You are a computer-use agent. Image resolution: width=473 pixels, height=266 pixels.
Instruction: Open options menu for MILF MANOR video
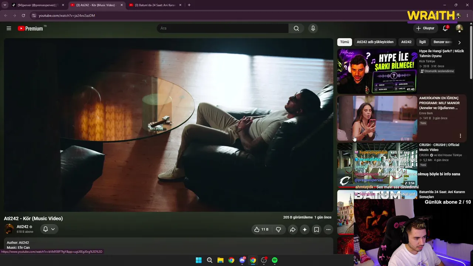(460, 136)
